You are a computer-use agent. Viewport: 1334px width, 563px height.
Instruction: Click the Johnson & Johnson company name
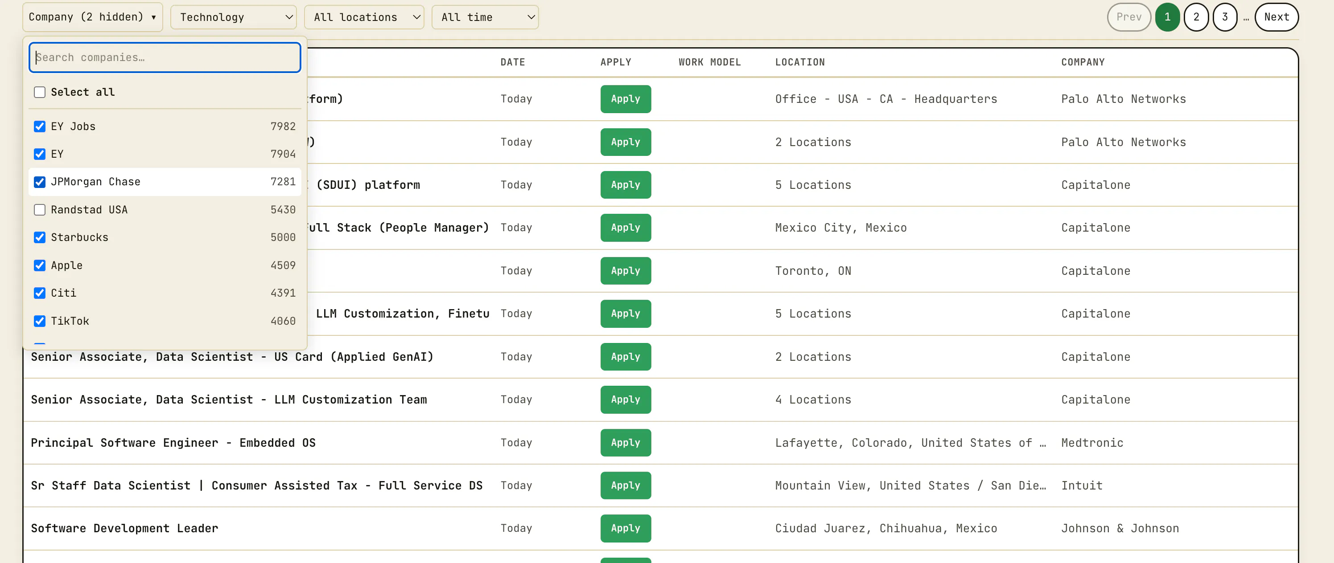click(1120, 528)
